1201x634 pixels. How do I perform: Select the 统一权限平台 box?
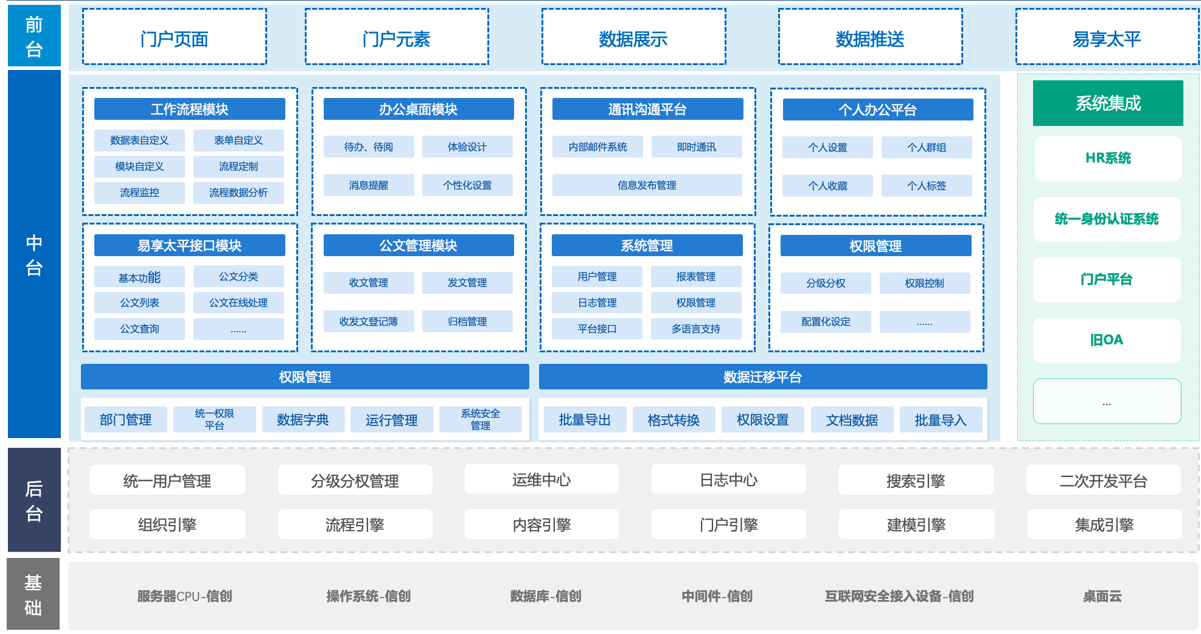coord(214,419)
